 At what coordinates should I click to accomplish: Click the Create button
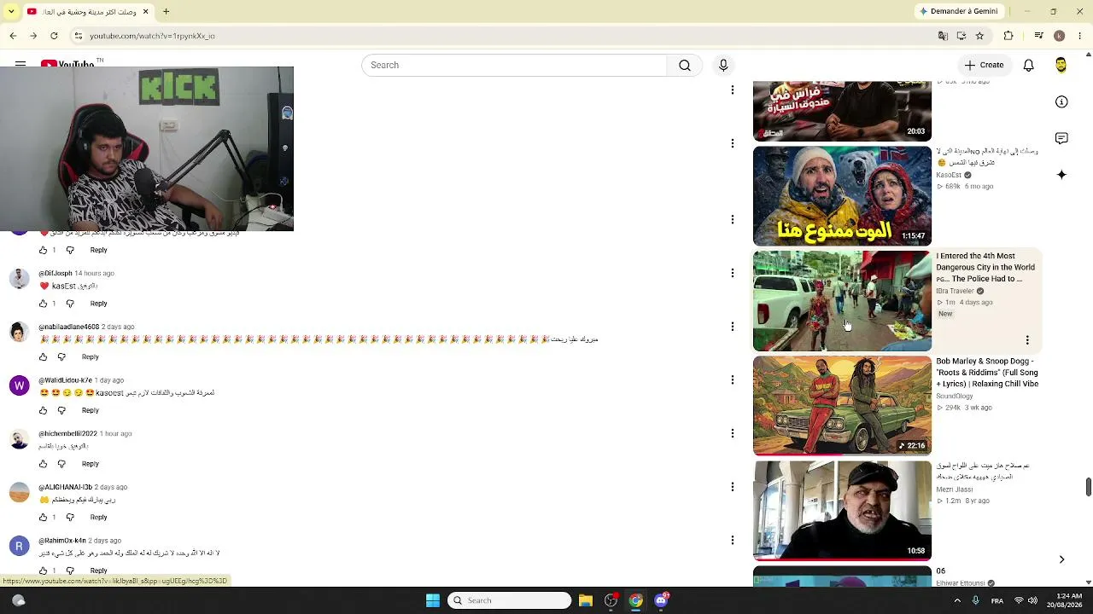click(984, 66)
